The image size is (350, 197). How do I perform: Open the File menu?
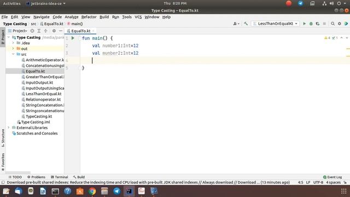tap(4, 17)
